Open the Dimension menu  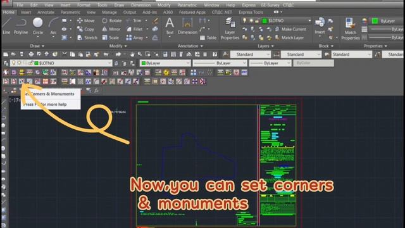point(140,5)
